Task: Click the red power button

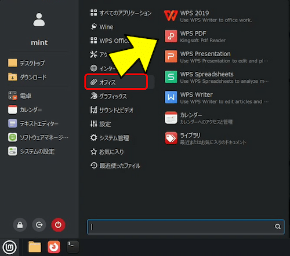Action: [x=58, y=225]
